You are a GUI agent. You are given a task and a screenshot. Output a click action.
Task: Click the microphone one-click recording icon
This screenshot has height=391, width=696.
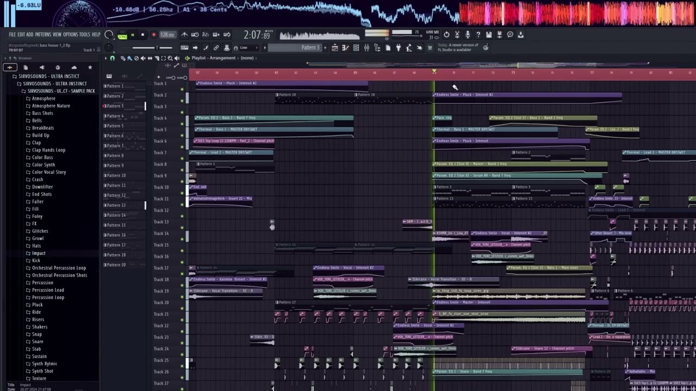point(468,35)
